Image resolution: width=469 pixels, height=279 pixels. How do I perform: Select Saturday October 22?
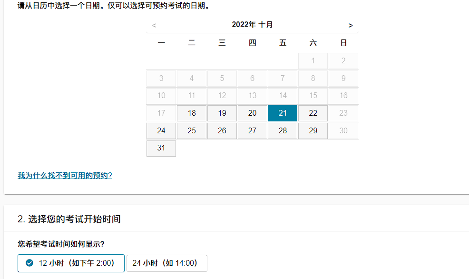[313, 113]
